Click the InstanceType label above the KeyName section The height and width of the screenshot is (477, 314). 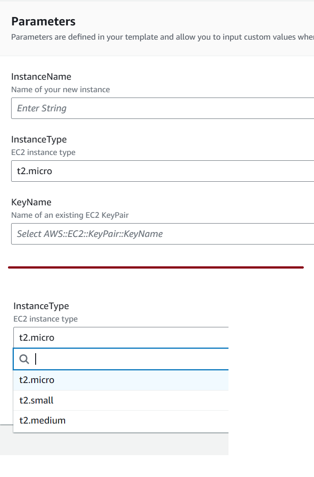pyautogui.click(x=39, y=139)
